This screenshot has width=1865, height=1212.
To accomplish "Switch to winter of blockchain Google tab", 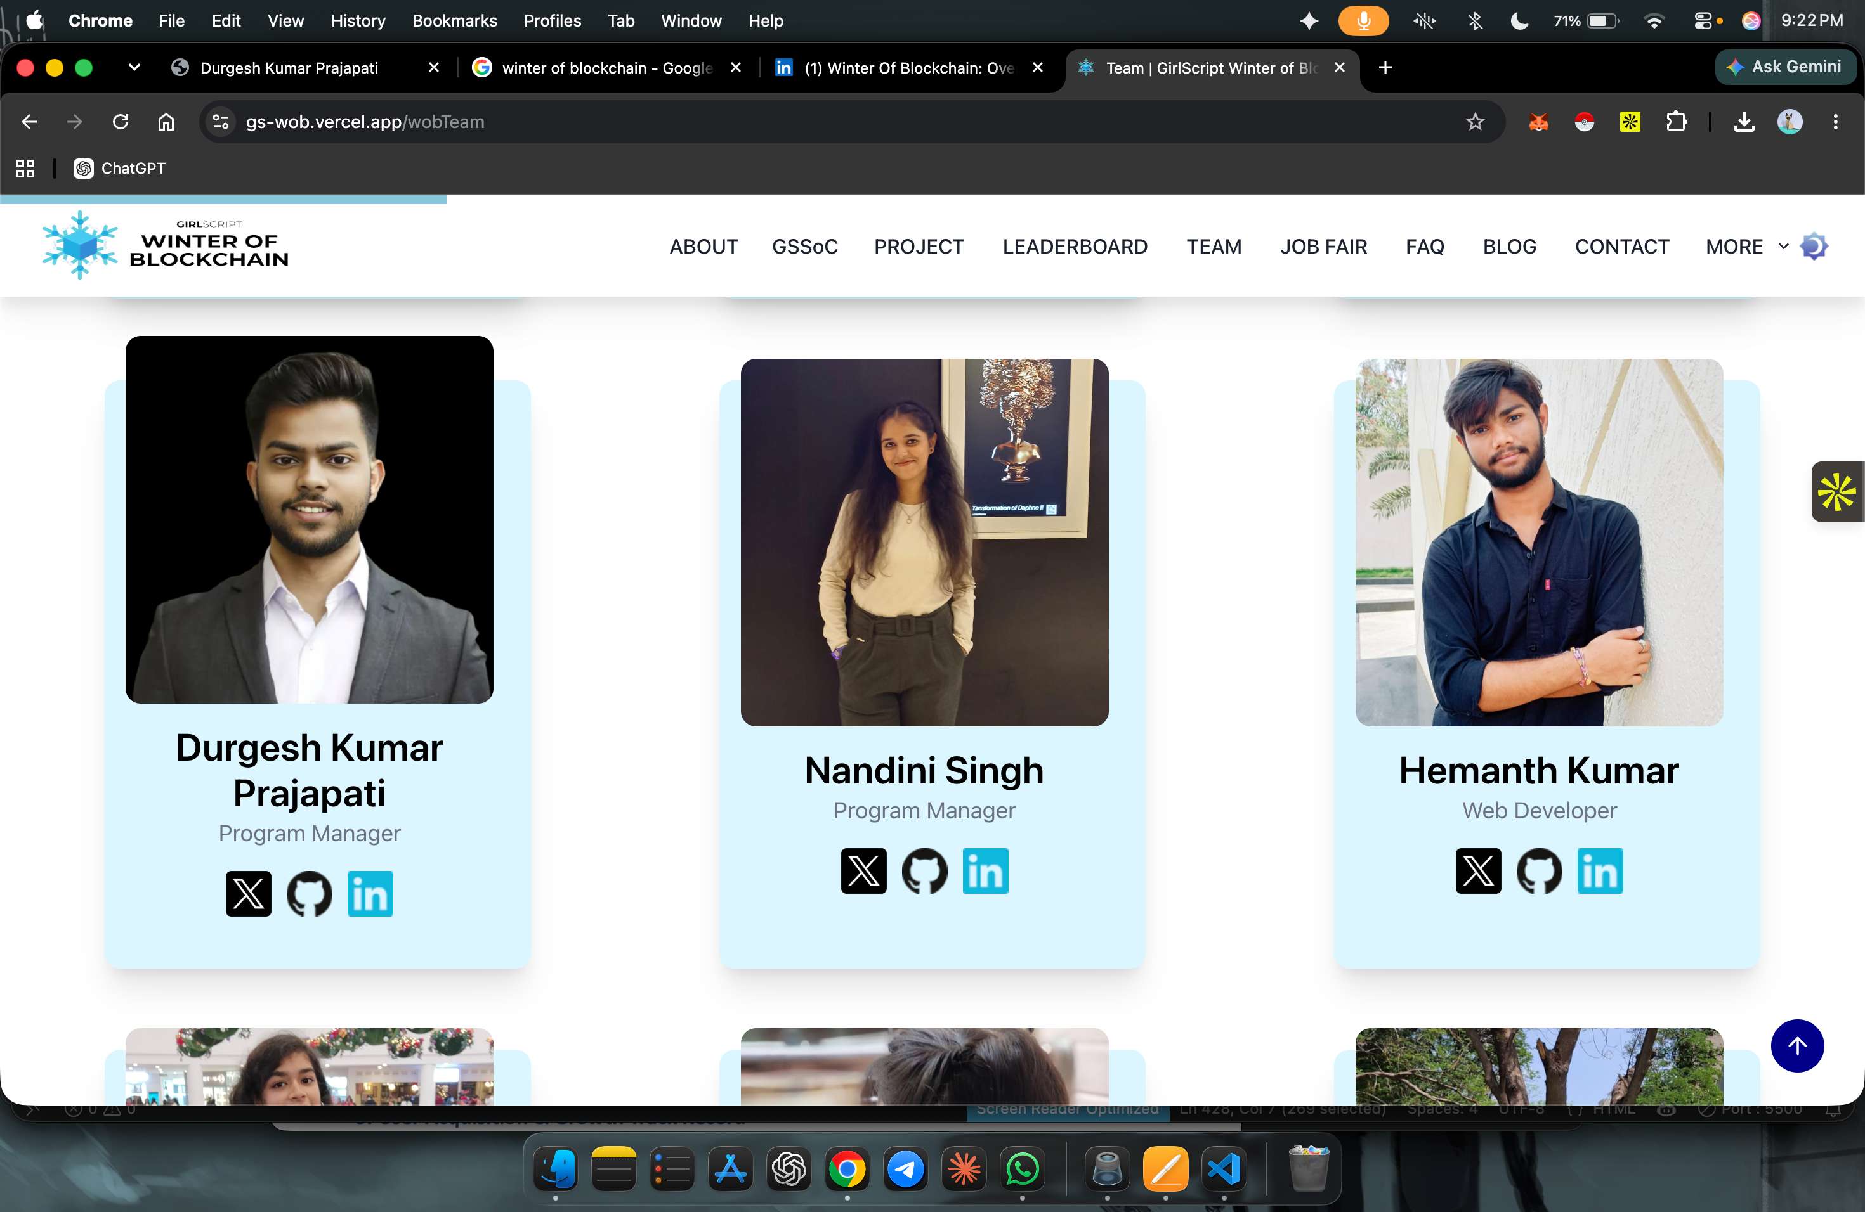I will (606, 68).
